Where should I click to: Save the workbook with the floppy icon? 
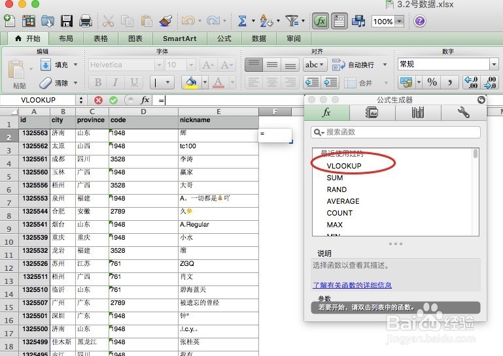click(x=67, y=21)
